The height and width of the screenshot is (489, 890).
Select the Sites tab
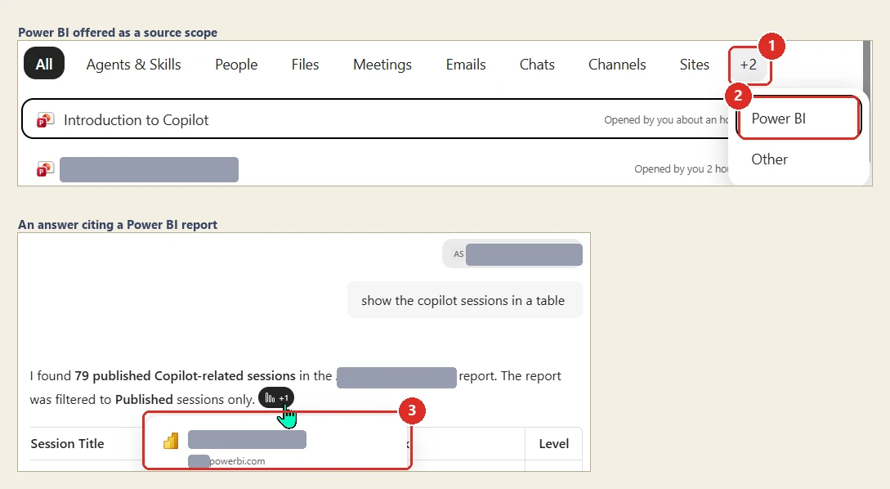[x=694, y=64]
